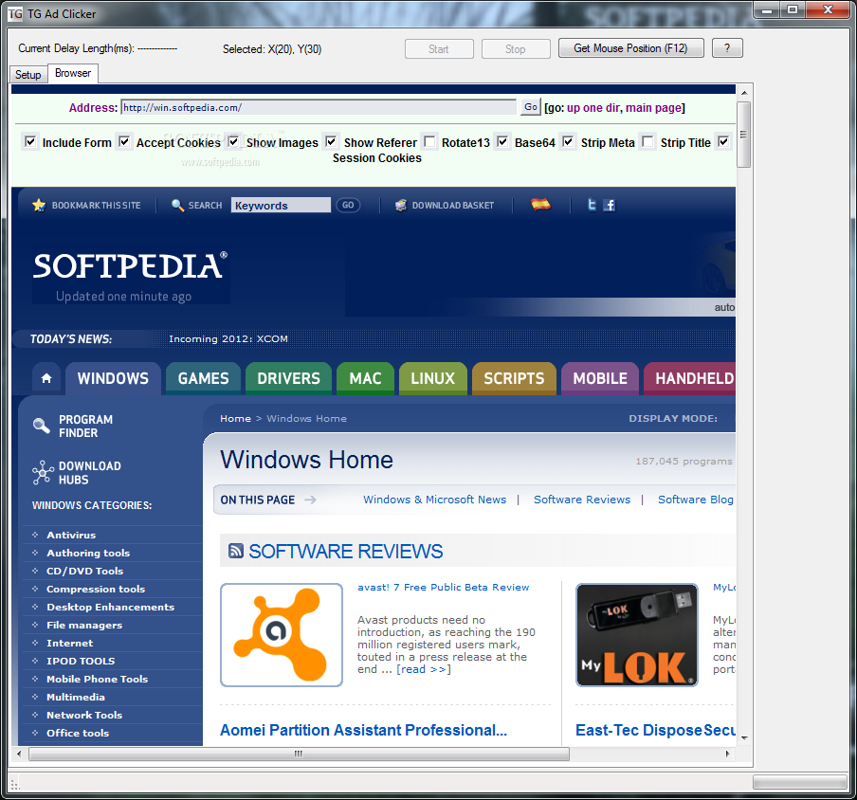857x800 pixels.
Task: Click the Spanish flag language icon
Action: (540, 205)
